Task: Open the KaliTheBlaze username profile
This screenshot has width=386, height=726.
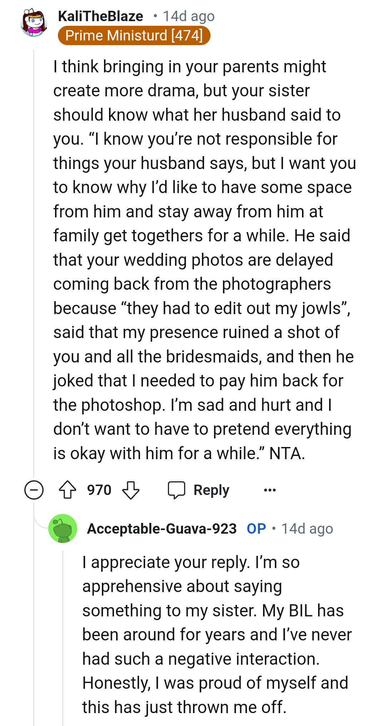Action: [x=100, y=16]
